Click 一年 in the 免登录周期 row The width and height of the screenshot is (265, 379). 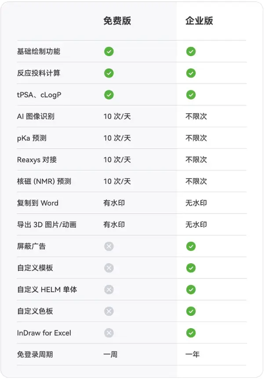click(x=192, y=354)
